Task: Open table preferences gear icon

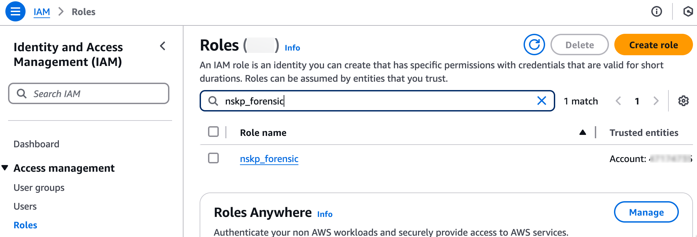Action: pyautogui.click(x=683, y=101)
